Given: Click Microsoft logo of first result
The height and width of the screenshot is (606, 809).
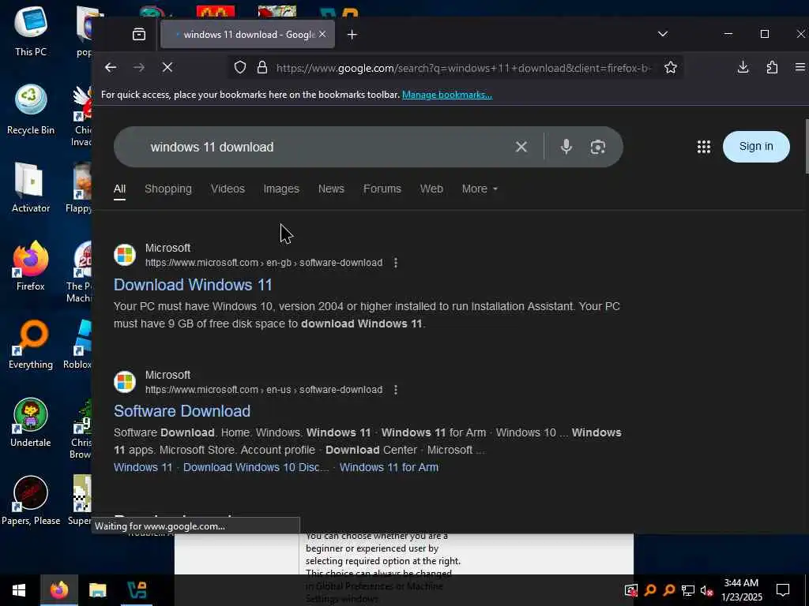Looking at the screenshot, I should click(x=125, y=255).
